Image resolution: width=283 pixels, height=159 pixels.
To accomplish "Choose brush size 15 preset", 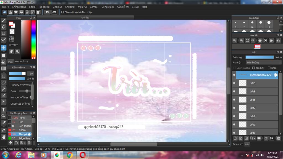I will (x=269, y=24).
